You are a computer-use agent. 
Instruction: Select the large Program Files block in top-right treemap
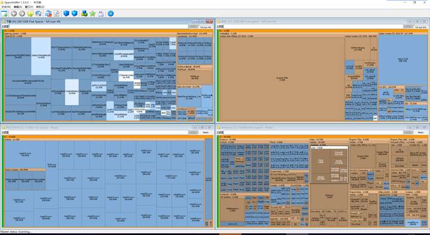tap(282, 79)
